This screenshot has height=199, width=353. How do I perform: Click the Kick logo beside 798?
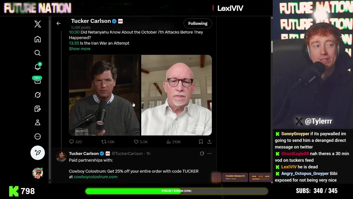click(14, 191)
